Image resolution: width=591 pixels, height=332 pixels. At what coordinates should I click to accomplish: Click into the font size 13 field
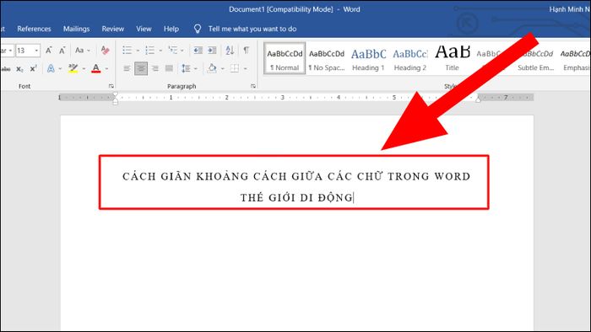24,51
